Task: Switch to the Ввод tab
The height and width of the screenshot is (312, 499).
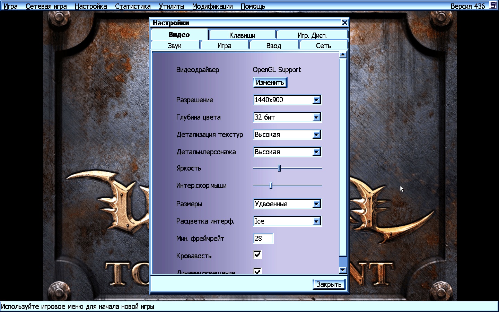Action: coord(274,46)
